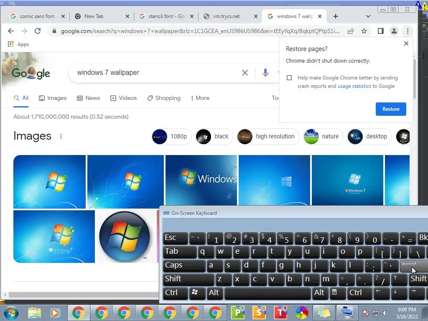This screenshot has width=428, height=321.
Task: Click the Restore button
Action: click(391, 109)
